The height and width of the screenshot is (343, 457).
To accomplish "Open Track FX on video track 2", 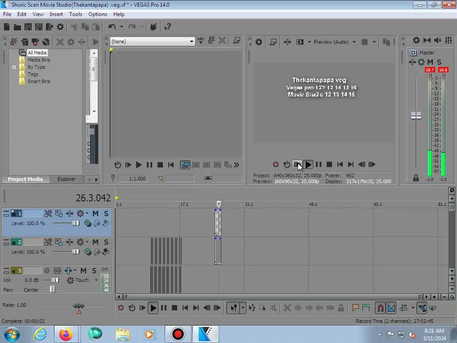I will (x=70, y=242).
